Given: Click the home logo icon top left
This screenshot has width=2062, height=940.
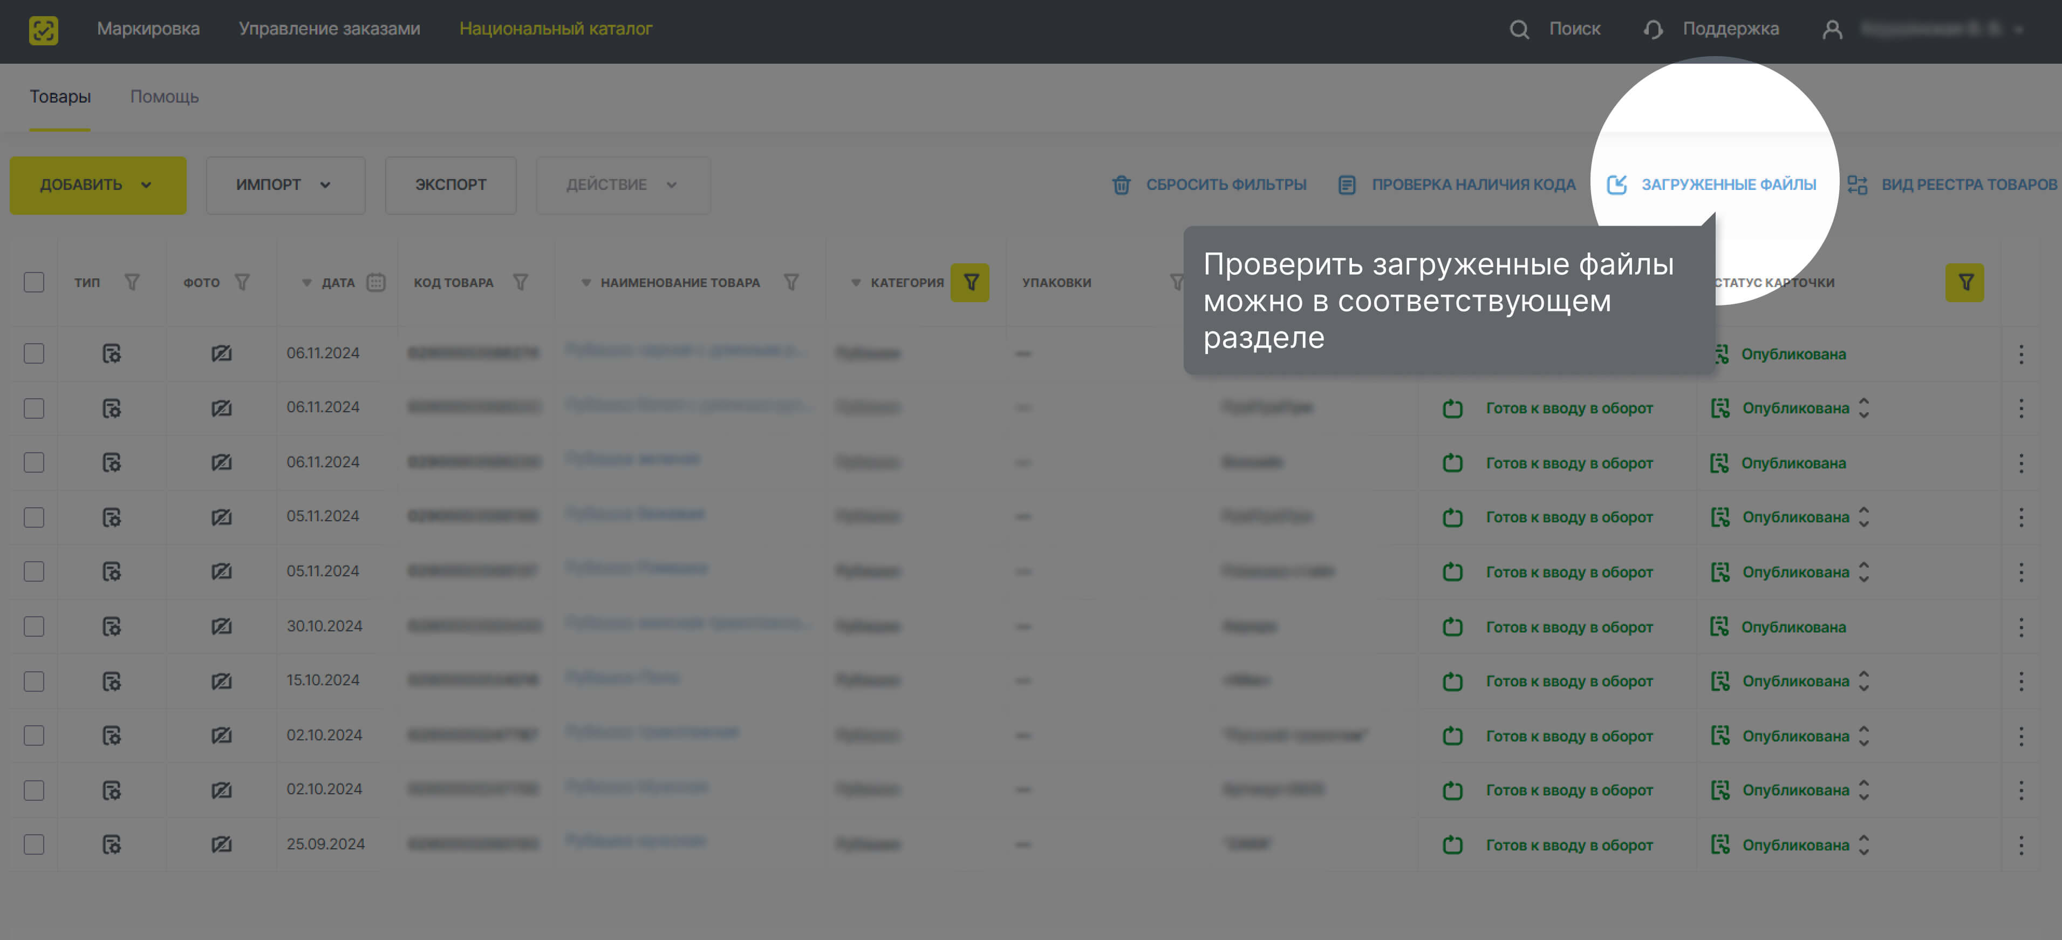Looking at the screenshot, I should [x=43, y=30].
